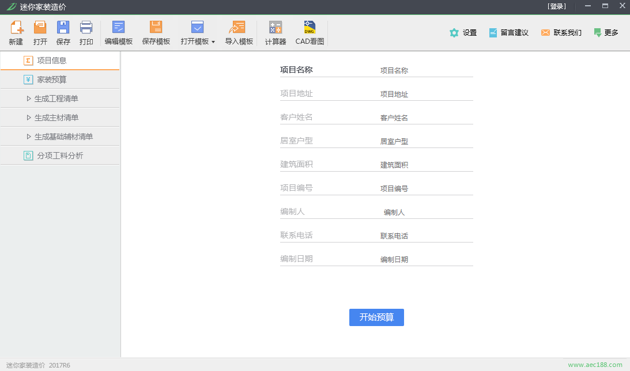This screenshot has width=630, height=371.
Task: Expand the 生成主材清单 tree node
Action: point(29,118)
